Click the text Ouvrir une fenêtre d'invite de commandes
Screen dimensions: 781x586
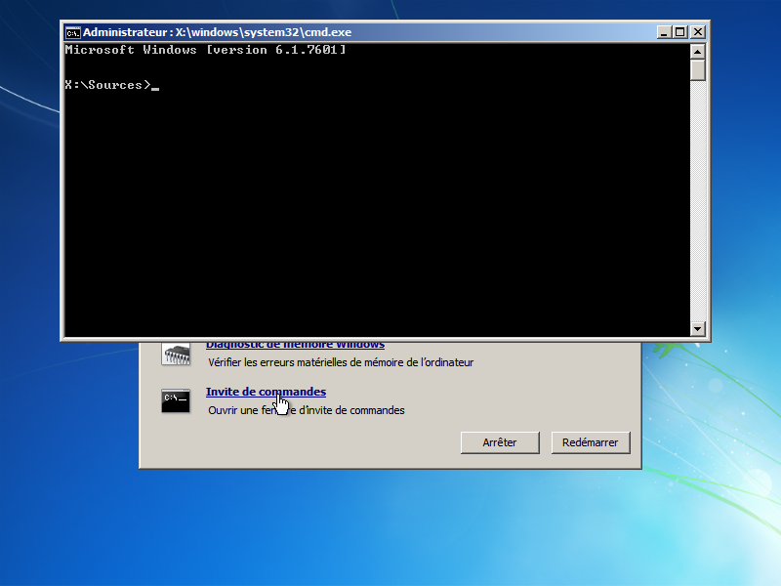(307, 410)
